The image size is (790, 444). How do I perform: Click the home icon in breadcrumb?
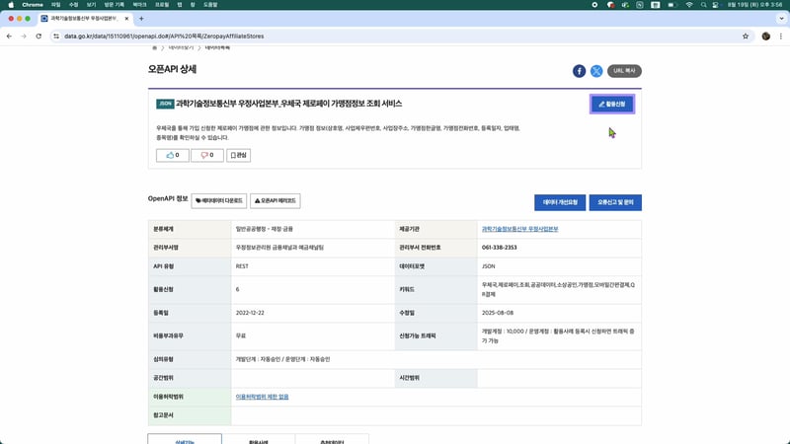(x=154, y=47)
